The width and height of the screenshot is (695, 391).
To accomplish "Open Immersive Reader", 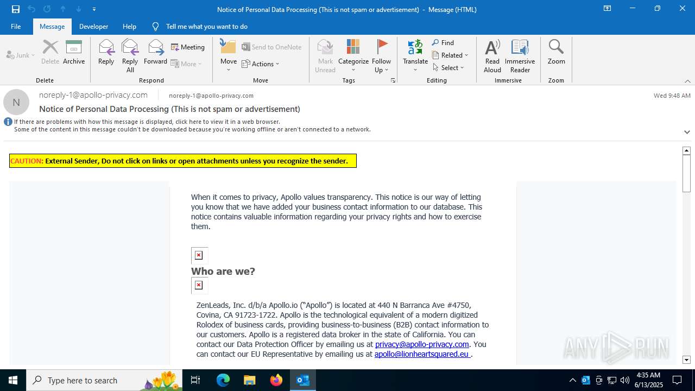I will point(520,55).
